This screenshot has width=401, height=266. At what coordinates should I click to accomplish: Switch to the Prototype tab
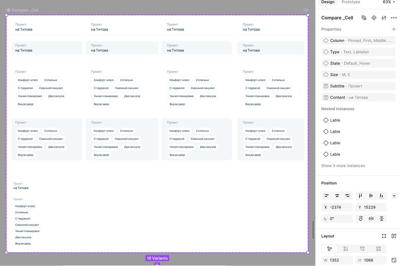click(x=351, y=2)
